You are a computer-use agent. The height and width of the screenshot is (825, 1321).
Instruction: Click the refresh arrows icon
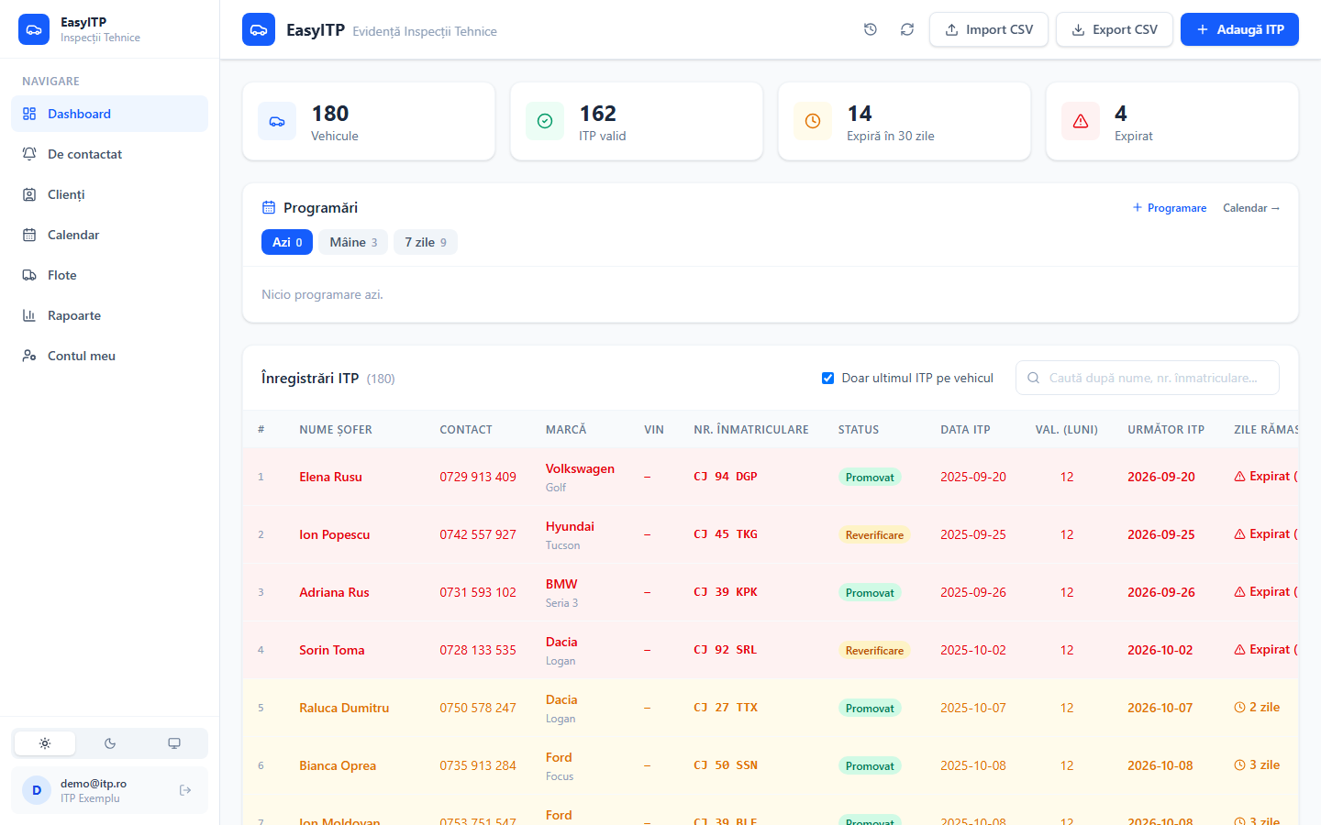pyautogui.click(x=907, y=29)
